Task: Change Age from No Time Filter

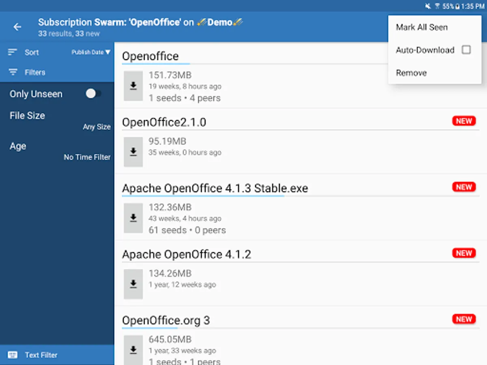Action: (x=87, y=157)
